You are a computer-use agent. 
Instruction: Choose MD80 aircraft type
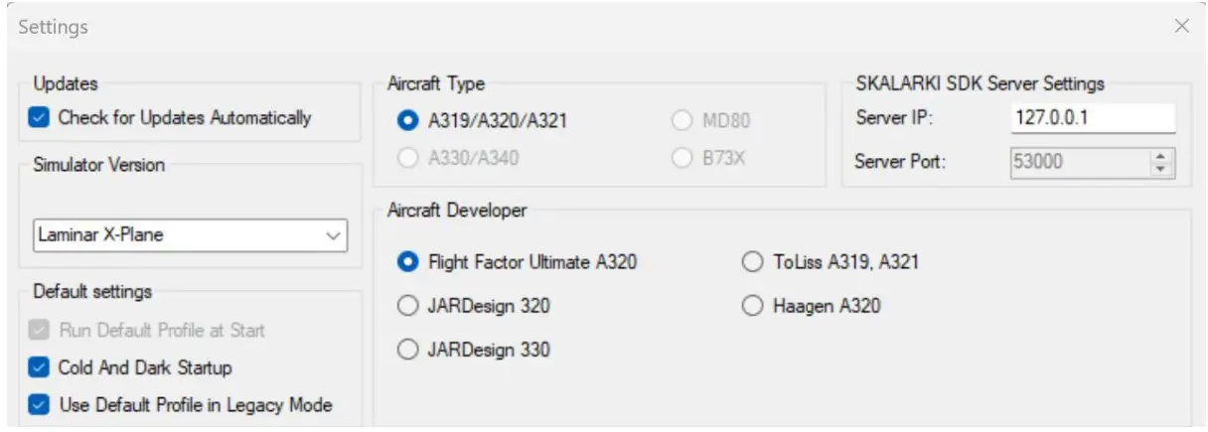coord(682,121)
